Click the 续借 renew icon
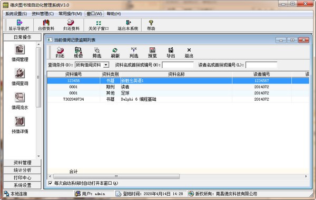316x200 pixels. point(78,50)
